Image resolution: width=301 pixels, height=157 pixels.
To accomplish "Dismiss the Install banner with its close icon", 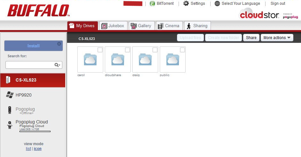I will (x=59, y=44).
